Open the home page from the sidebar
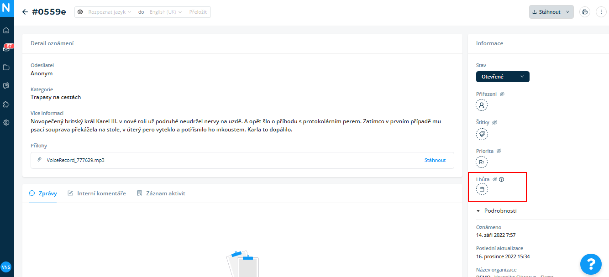The width and height of the screenshot is (609, 277). click(x=6, y=31)
